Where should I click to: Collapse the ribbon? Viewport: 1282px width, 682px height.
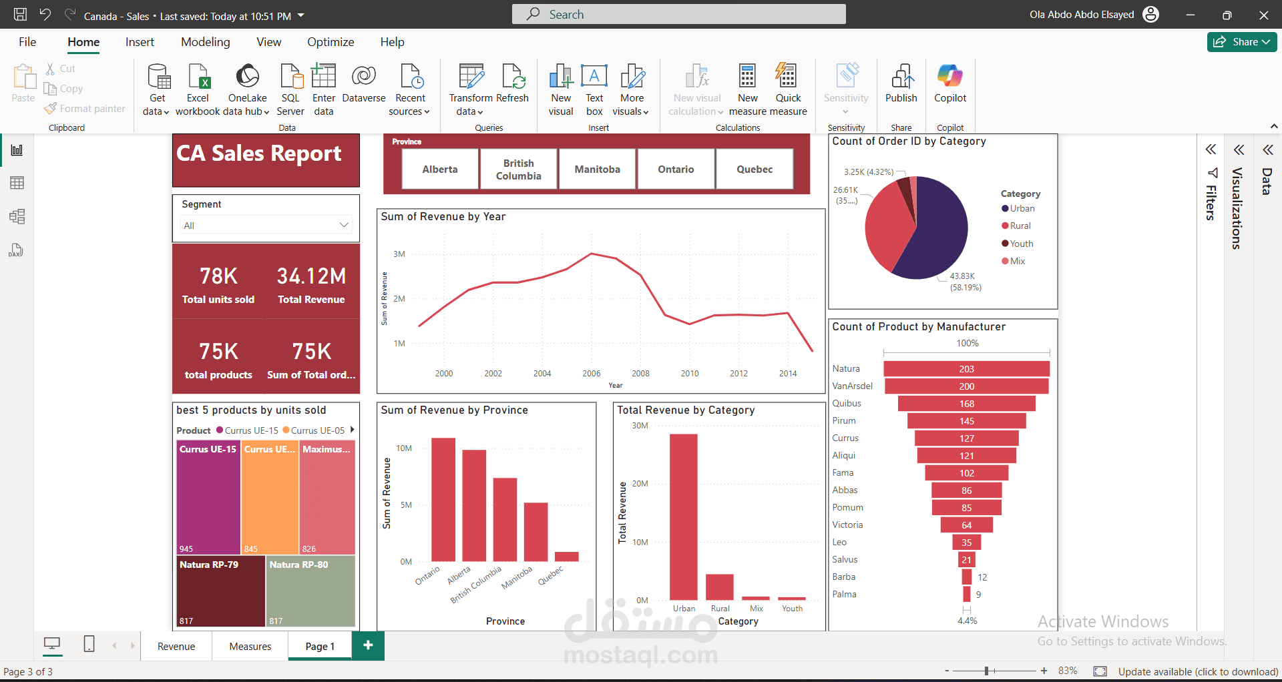tap(1273, 126)
